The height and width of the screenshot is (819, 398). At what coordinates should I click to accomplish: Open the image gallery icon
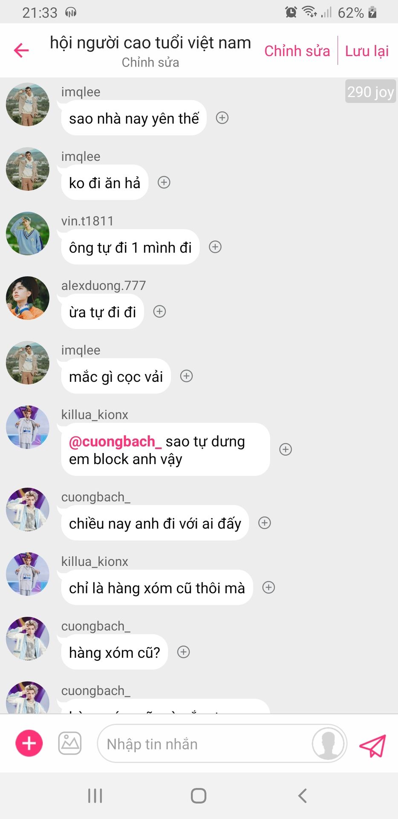[x=70, y=743]
